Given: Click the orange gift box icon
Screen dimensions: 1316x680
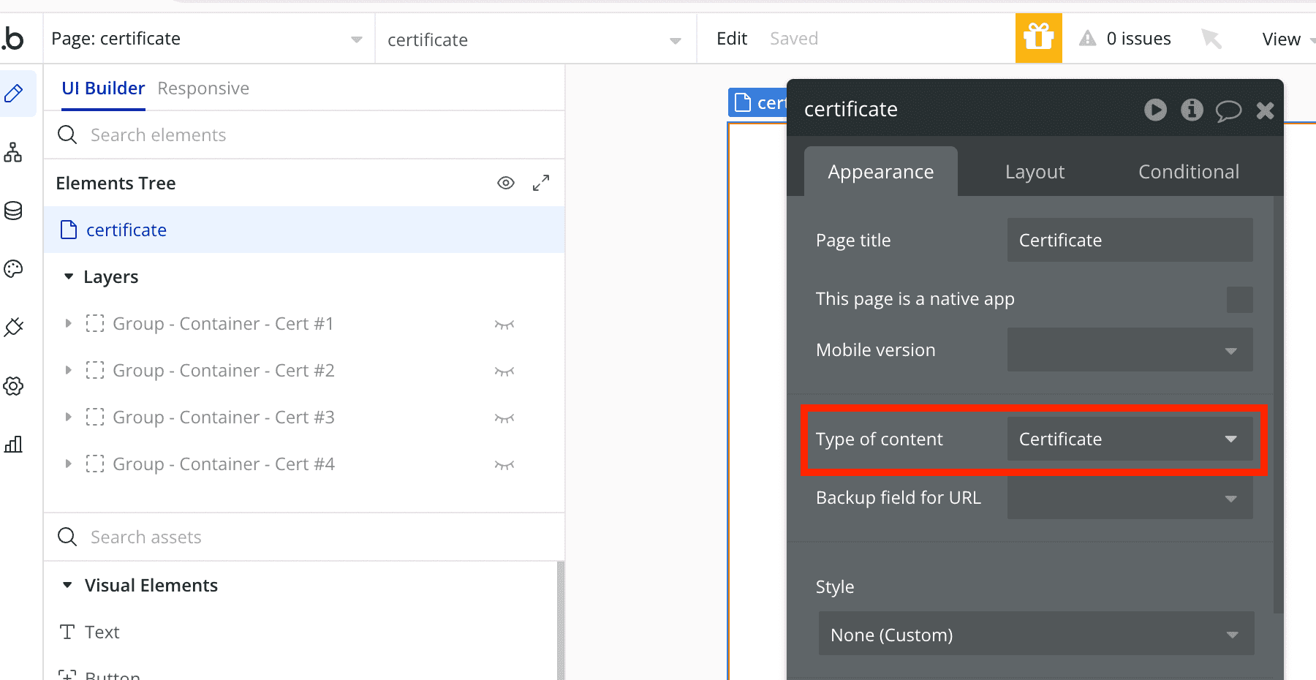Looking at the screenshot, I should click(1038, 38).
